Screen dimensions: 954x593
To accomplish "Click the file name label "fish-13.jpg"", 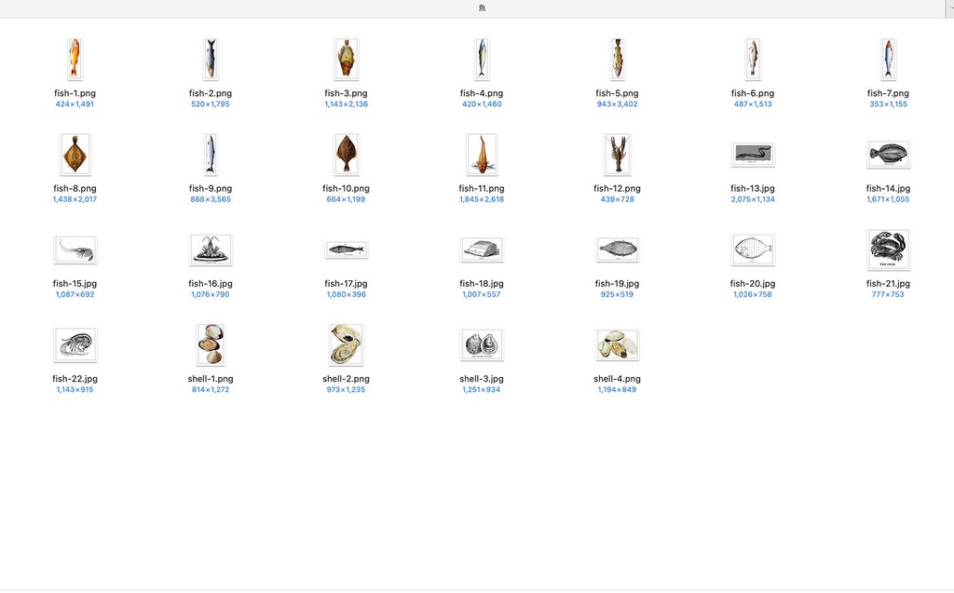I will [753, 189].
